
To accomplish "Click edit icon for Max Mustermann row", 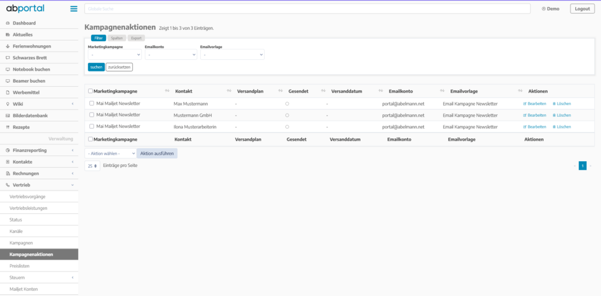I will click(525, 104).
